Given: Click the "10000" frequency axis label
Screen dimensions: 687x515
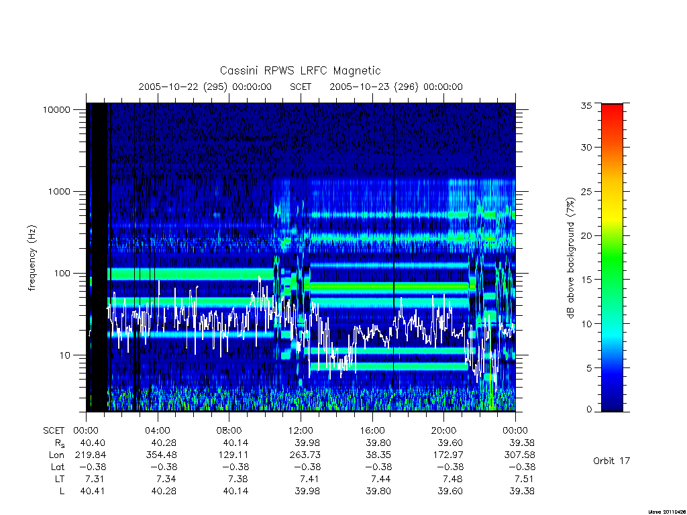Looking at the screenshot, I should 56,109.
